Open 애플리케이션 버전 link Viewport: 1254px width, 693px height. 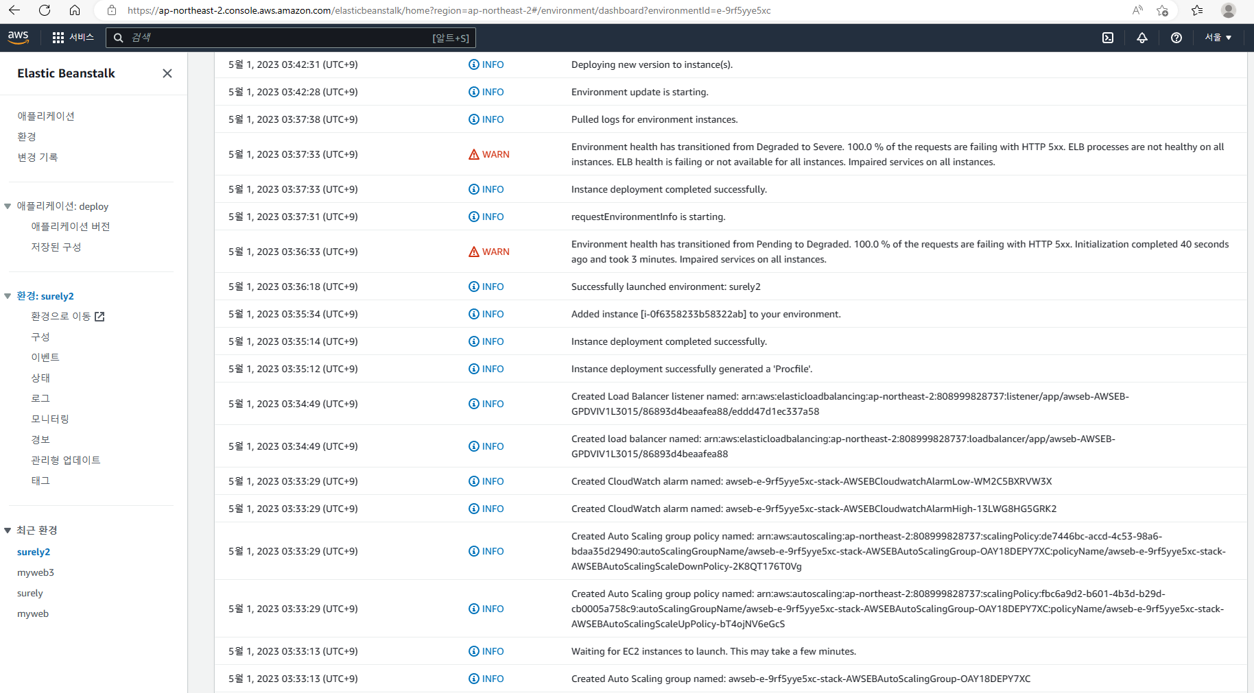[71, 227]
